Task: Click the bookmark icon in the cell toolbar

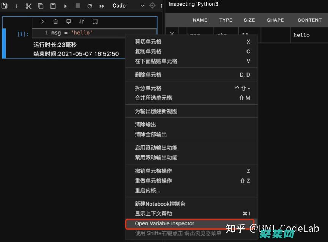Action: 95,22
